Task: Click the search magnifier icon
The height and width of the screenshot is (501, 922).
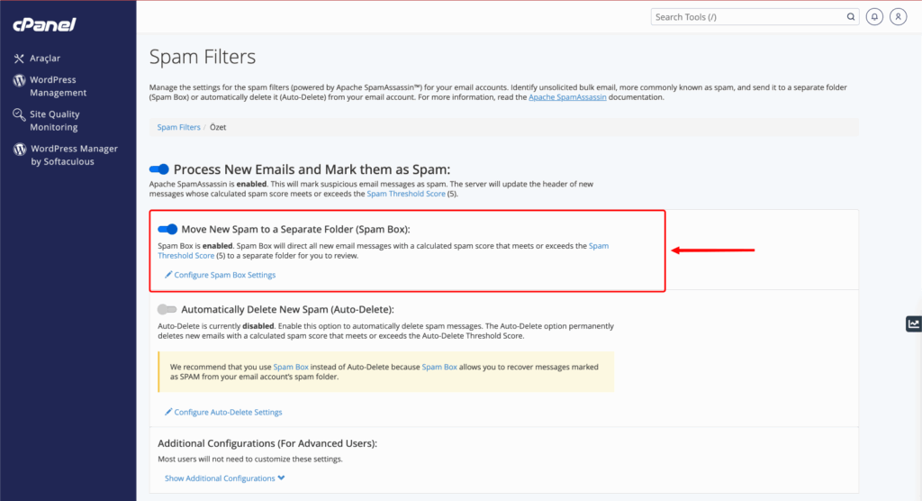Action: click(850, 17)
